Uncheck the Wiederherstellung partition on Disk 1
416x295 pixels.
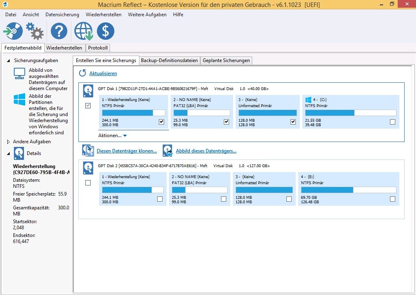point(162,122)
